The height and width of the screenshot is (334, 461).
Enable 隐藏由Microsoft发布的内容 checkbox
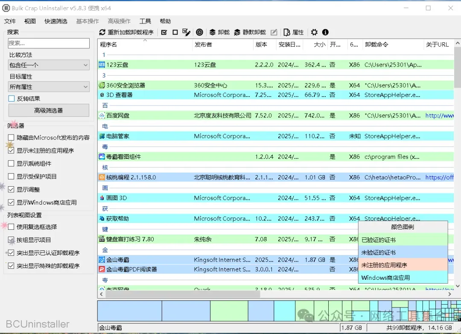click(x=11, y=138)
